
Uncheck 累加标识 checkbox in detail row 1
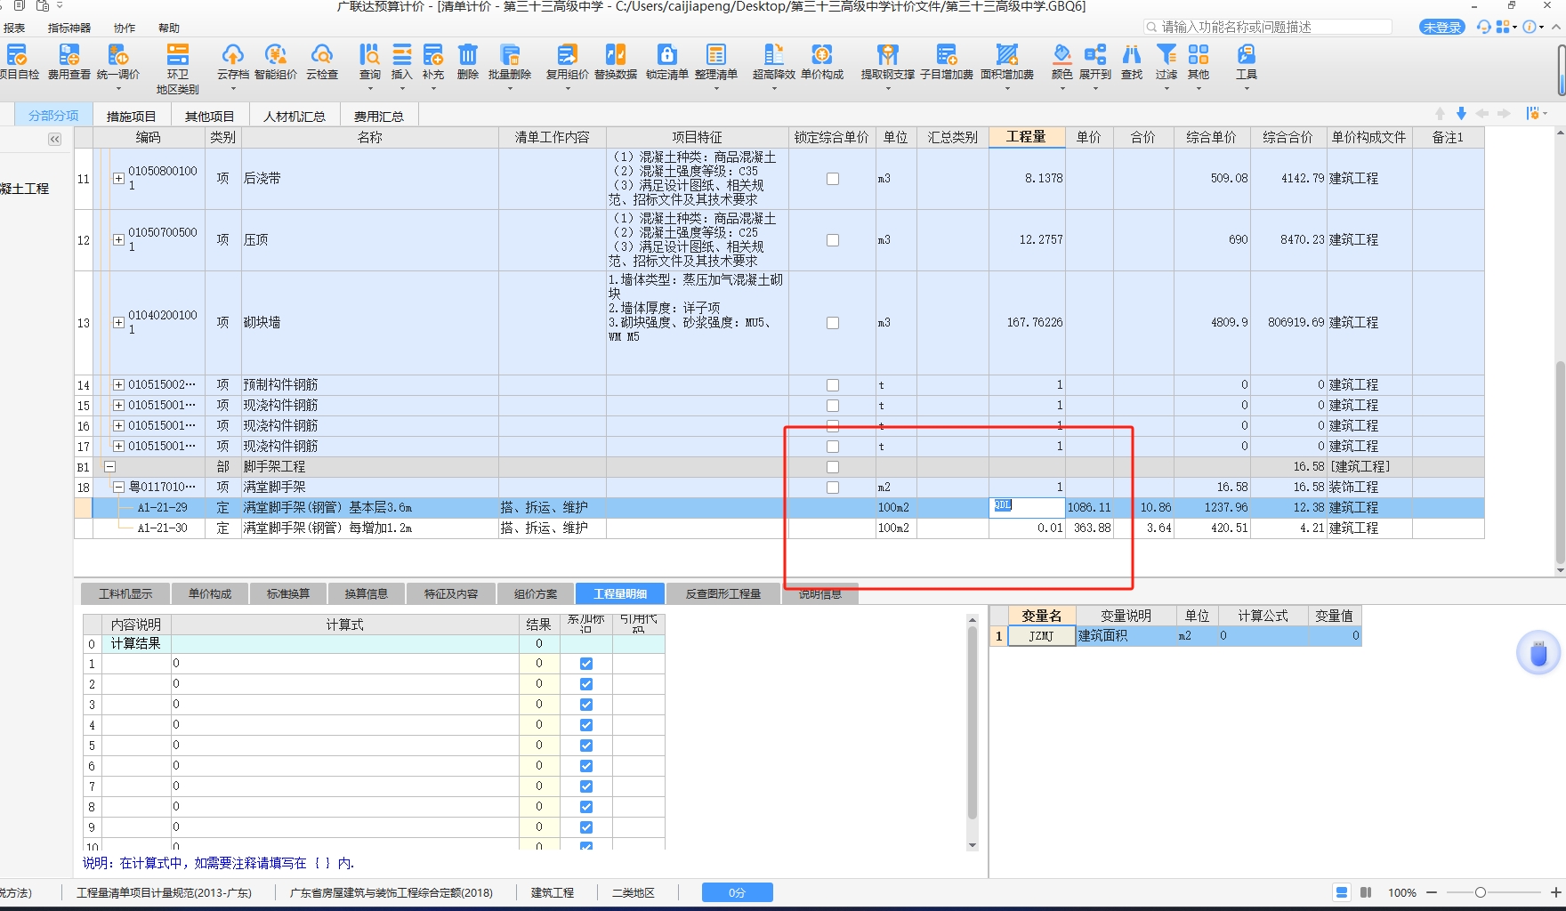(586, 664)
